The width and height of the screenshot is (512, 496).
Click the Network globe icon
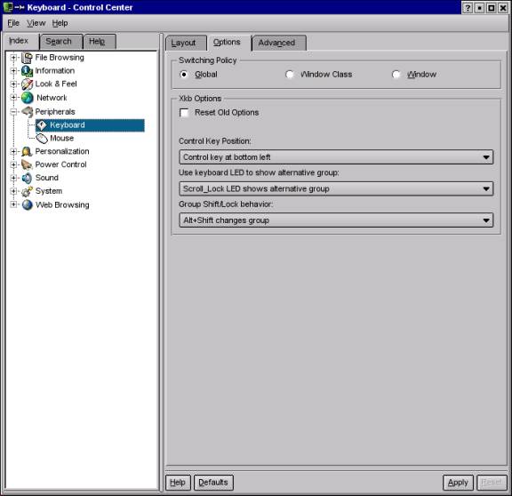pos(27,98)
